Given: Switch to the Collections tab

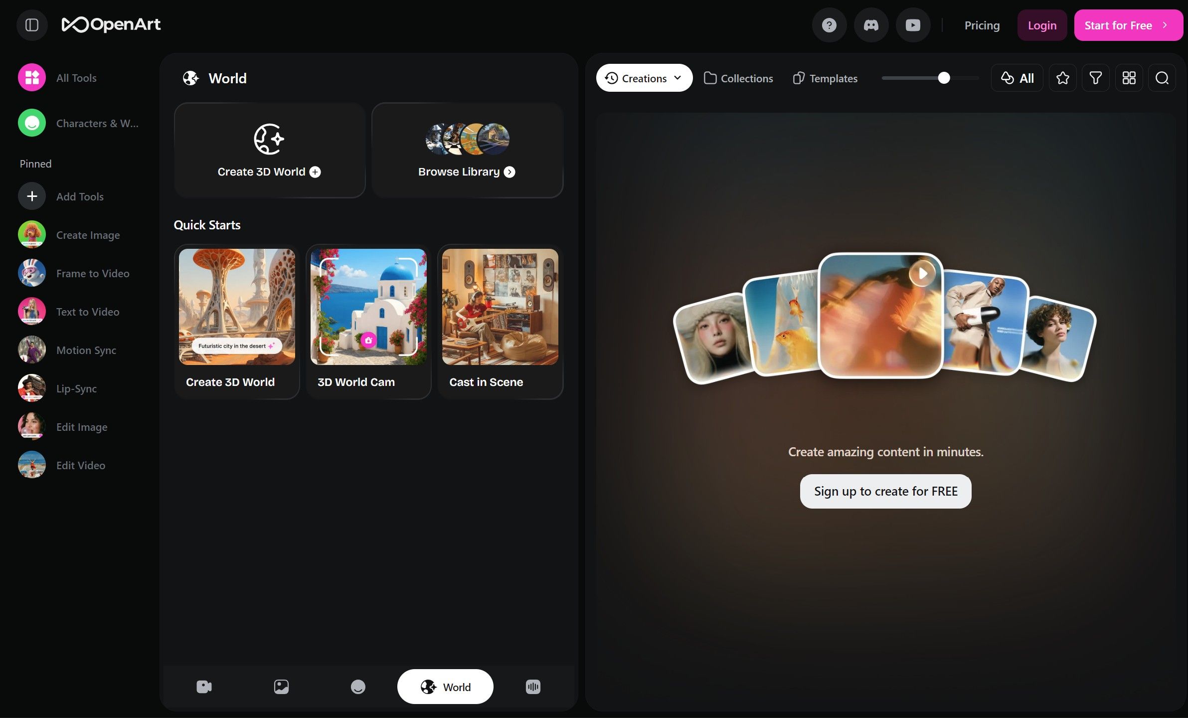Looking at the screenshot, I should [738, 78].
